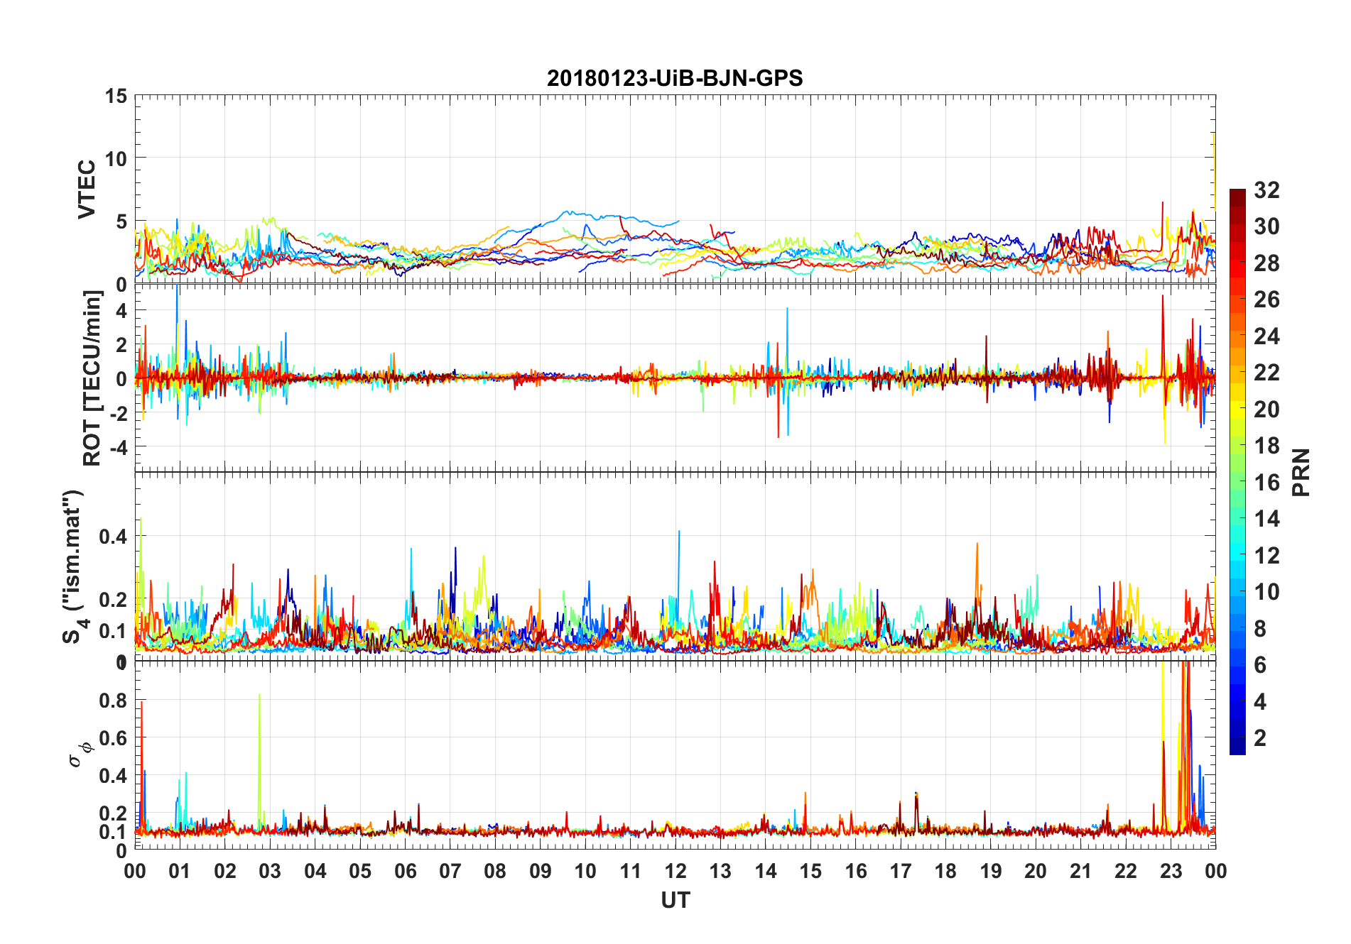
Task: Select colorbar tick label 30
Action: pos(1266,226)
